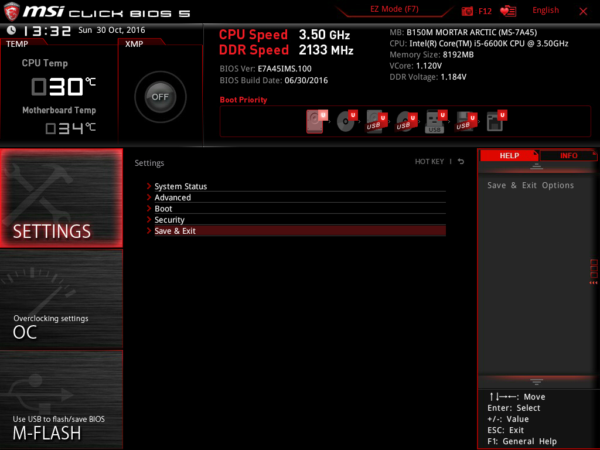Open Save & Exit submenu
This screenshot has width=600, height=450.
(x=300, y=231)
